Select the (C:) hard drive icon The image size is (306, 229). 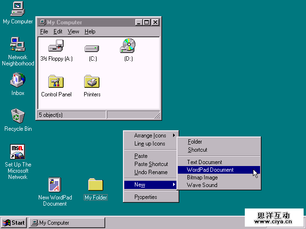(92, 48)
